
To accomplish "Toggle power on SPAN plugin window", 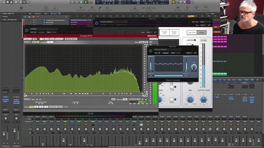I will coord(26,30).
